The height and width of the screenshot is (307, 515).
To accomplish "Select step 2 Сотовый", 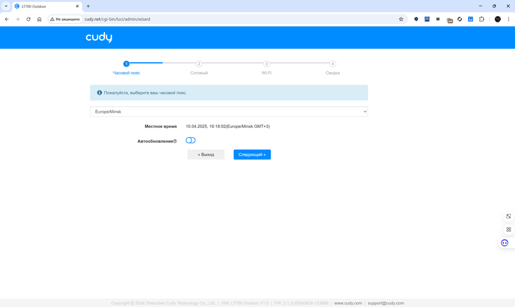I will click(x=199, y=68).
